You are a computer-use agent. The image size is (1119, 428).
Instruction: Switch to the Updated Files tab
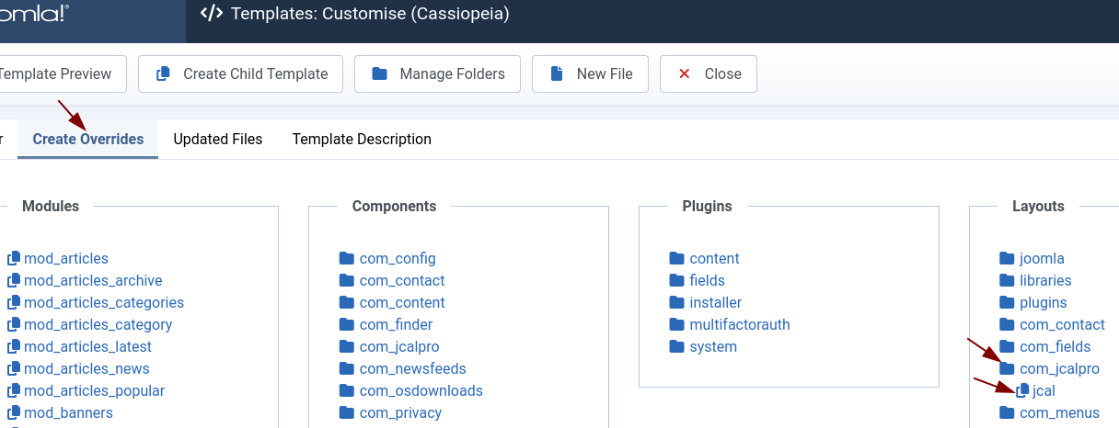(218, 140)
